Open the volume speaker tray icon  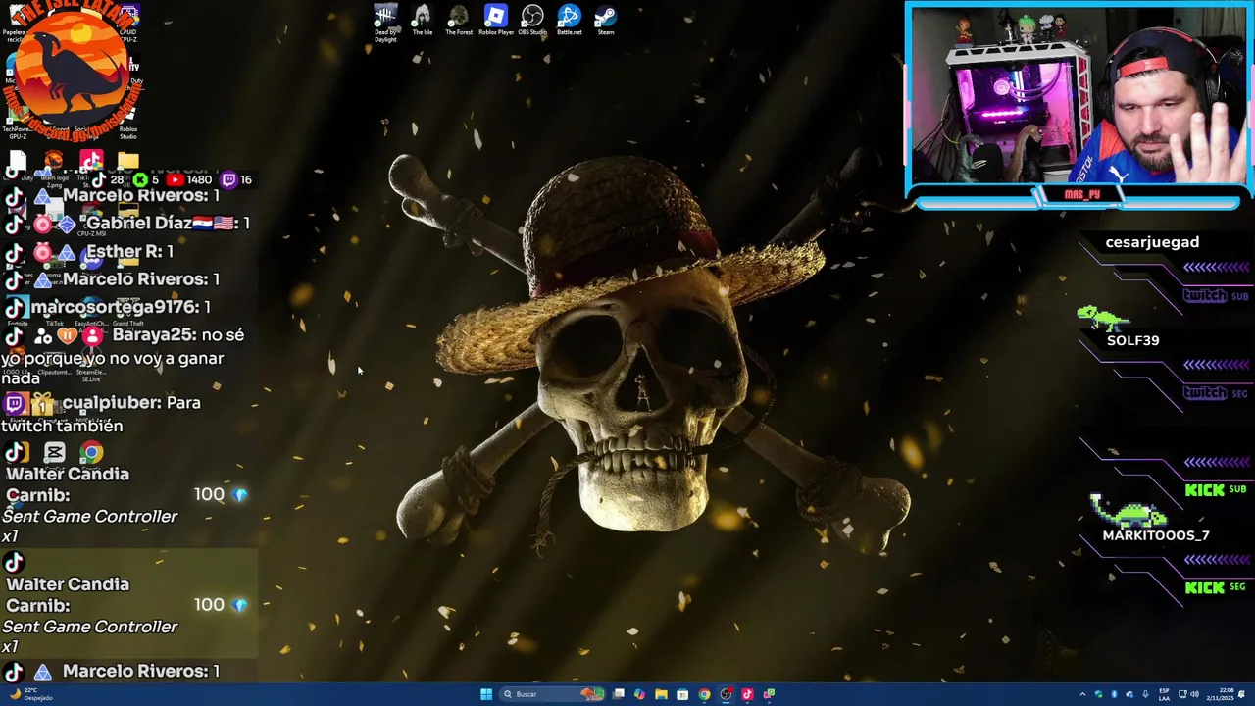(x=1194, y=694)
